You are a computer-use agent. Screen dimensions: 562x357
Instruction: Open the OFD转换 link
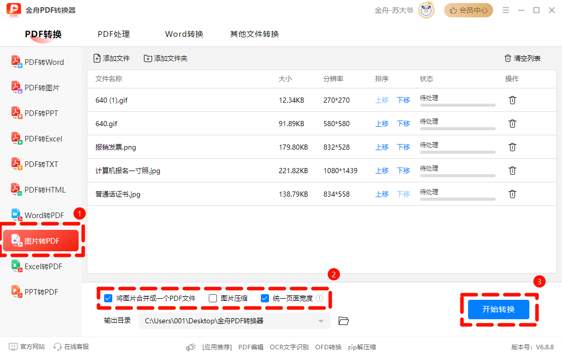click(x=328, y=347)
